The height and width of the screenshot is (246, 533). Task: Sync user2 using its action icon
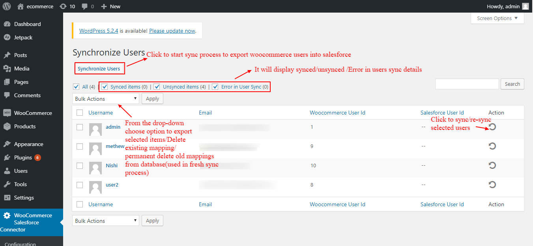tap(492, 184)
